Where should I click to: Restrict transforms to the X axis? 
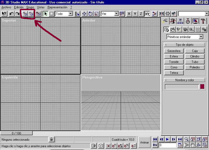(129, 14)
